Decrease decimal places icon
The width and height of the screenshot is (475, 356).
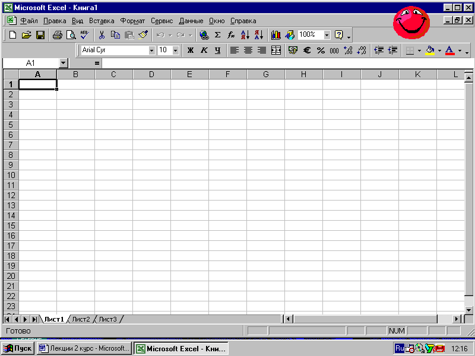(362, 50)
